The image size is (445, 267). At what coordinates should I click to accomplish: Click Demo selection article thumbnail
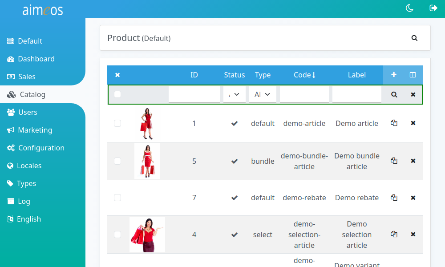coord(147,235)
